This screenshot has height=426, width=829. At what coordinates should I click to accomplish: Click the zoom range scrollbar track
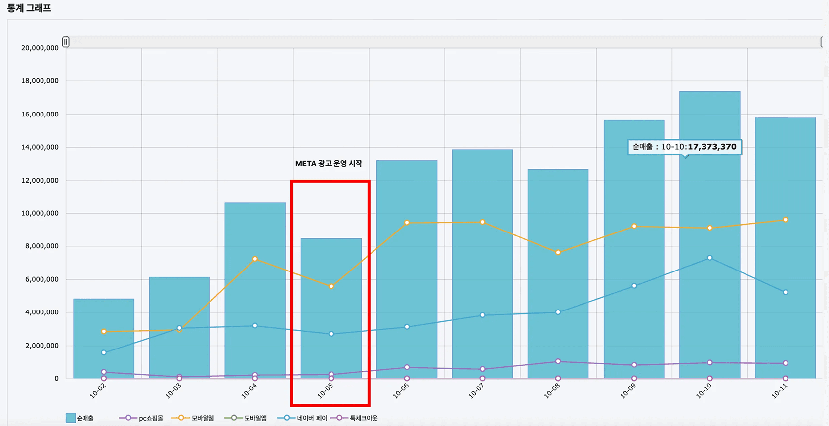(444, 42)
